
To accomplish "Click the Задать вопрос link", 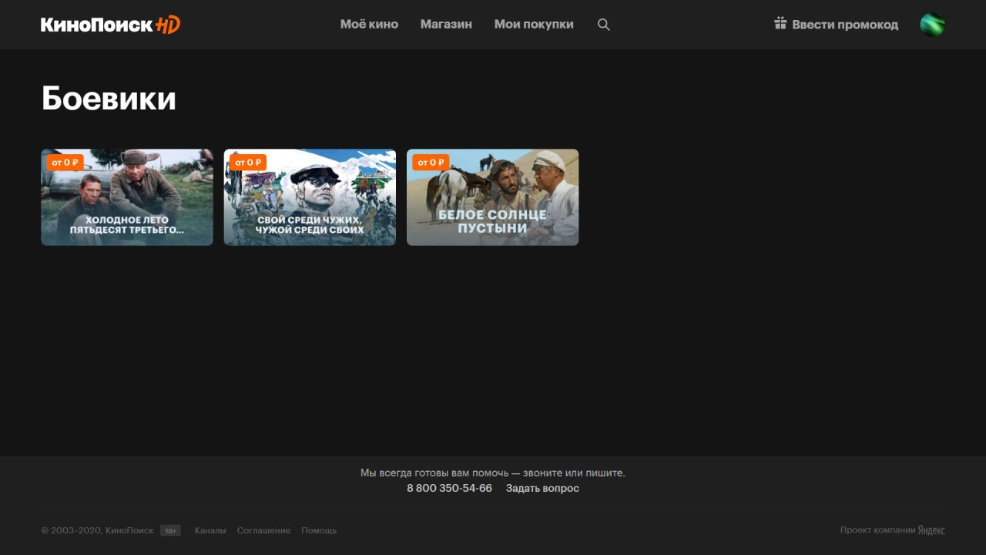I will coord(542,489).
